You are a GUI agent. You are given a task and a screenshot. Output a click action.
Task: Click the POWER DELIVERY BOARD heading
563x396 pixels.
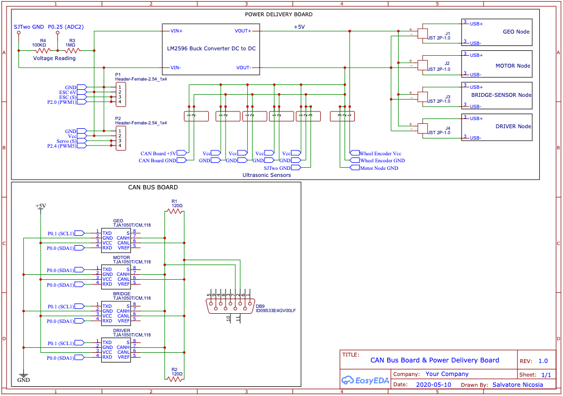[279, 15]
